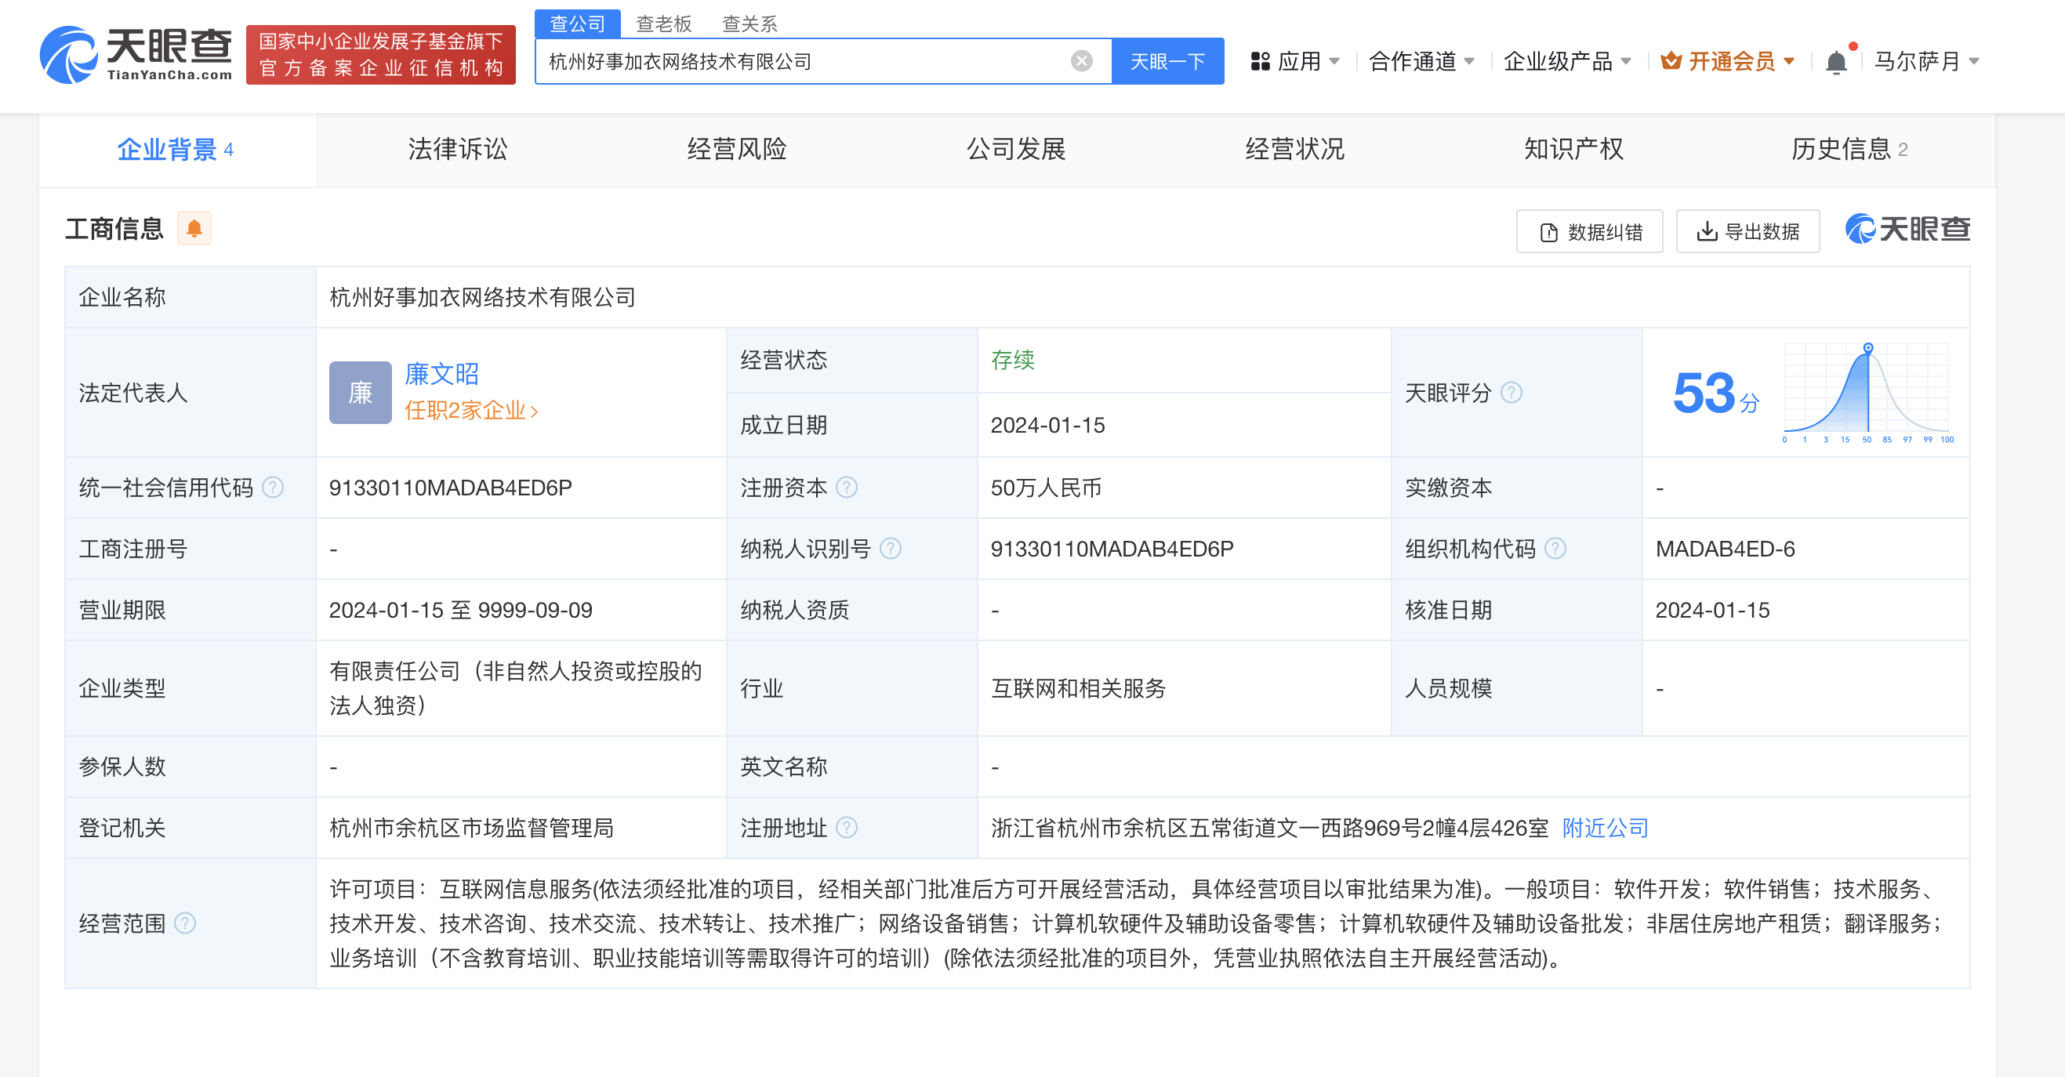Switch to the 历史信息 tab
2065x1077 pixels.
coord(1852,150)
